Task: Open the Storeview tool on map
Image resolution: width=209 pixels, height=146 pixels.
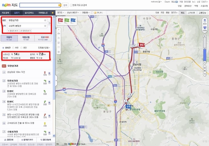Action: coord(205,29)
